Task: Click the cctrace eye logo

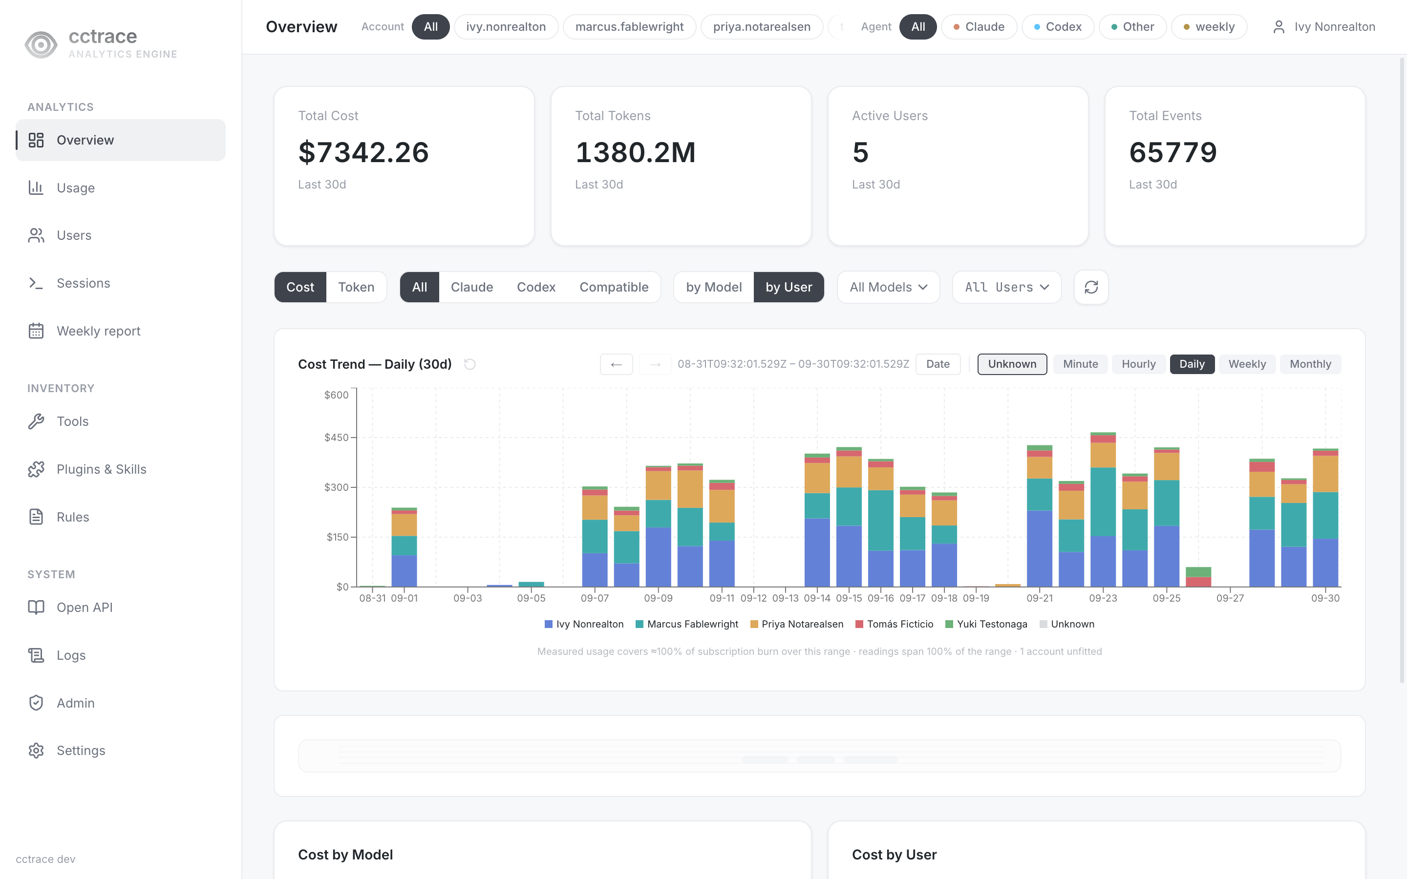Action: point(41,44)
